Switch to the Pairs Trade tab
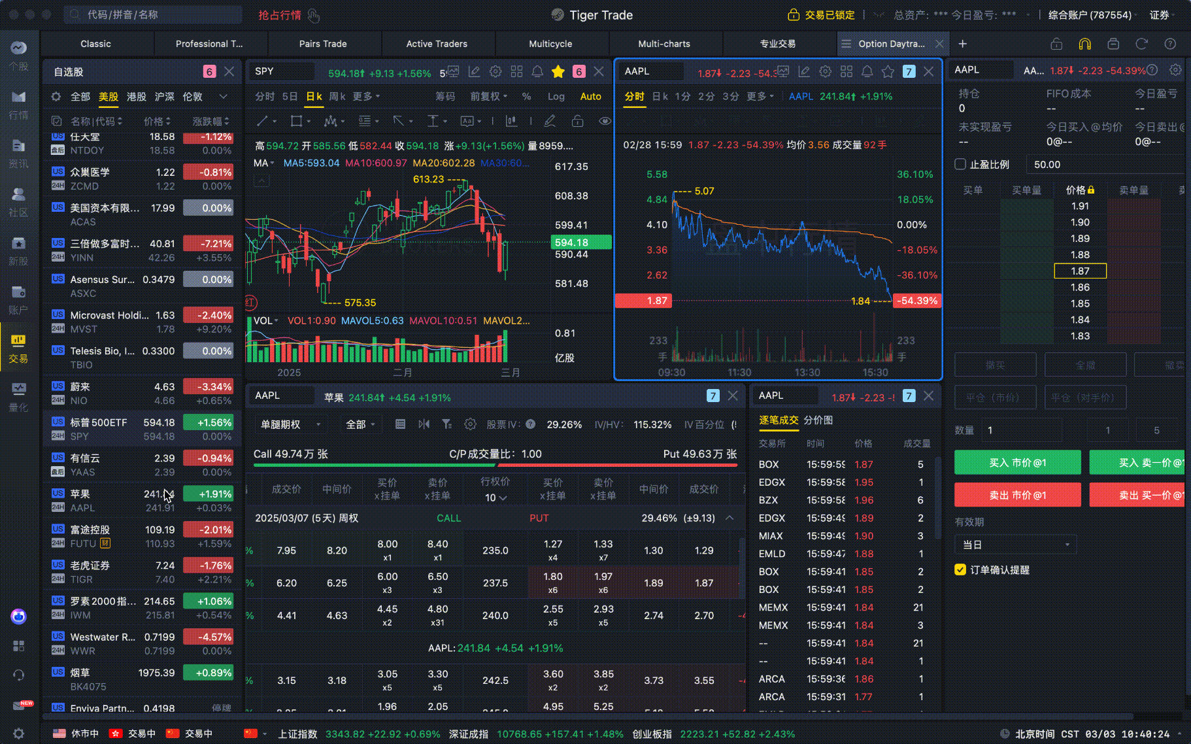Viewport: 1191px width, 744px height. pyautogui.click(x=323, y=44)
